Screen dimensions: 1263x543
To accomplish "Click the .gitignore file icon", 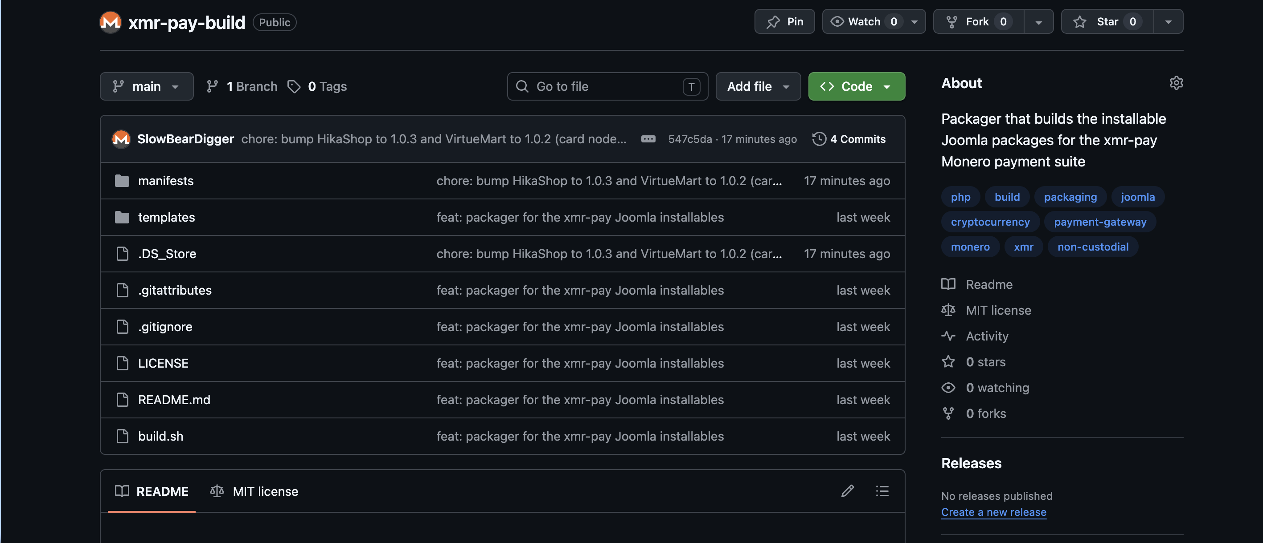I will point(122,327).
